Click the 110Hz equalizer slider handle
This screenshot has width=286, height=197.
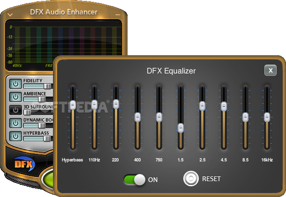click(94, 105)
